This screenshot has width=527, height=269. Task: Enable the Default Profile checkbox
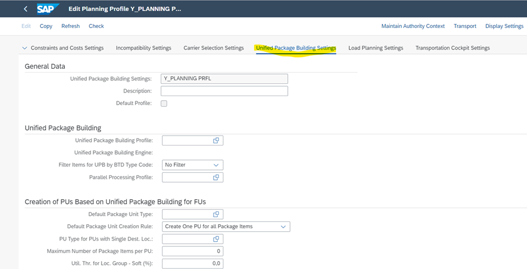[164, 104]
